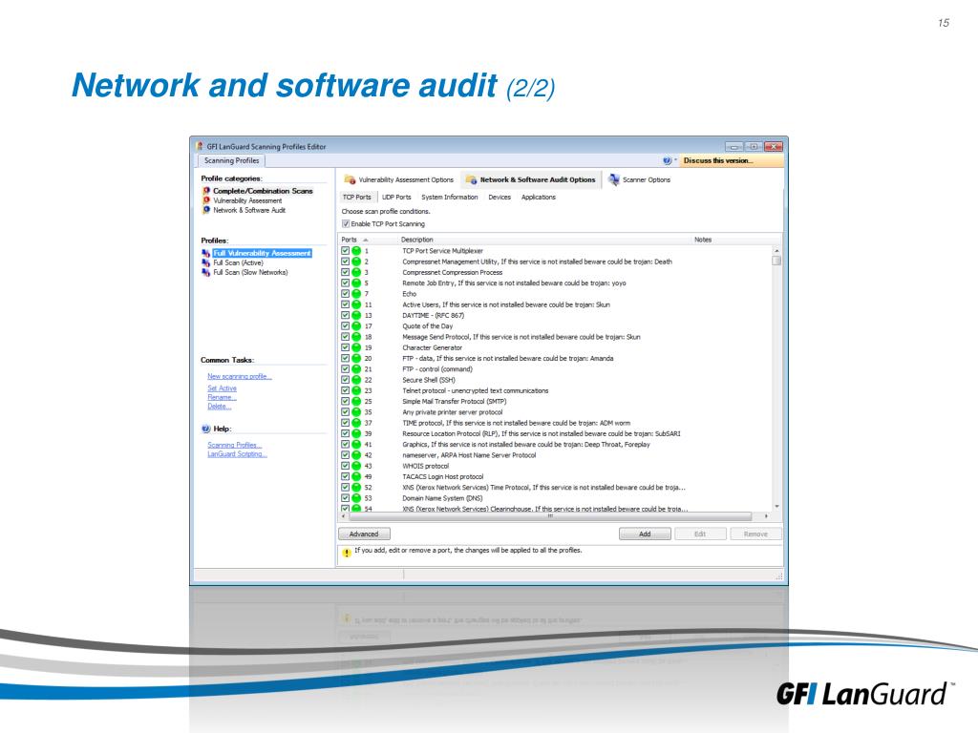Click the Complete/Combination Scans category icon
The height and width of the screenshot is (733, 978).
[x=206, y=191]
